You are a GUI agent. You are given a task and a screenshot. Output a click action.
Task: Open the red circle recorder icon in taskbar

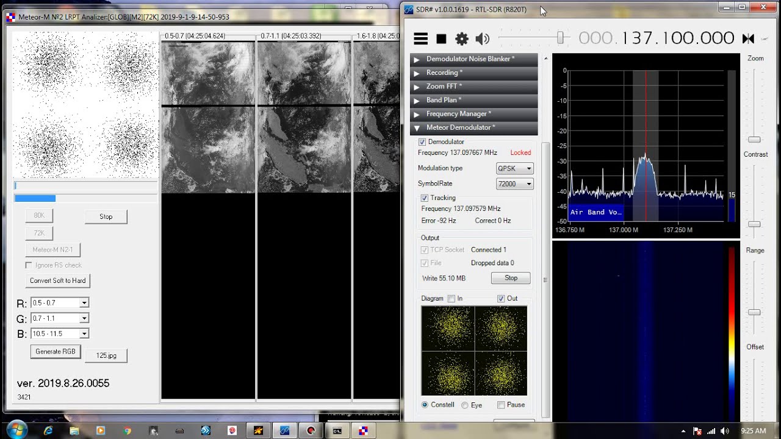pos(311,430)
